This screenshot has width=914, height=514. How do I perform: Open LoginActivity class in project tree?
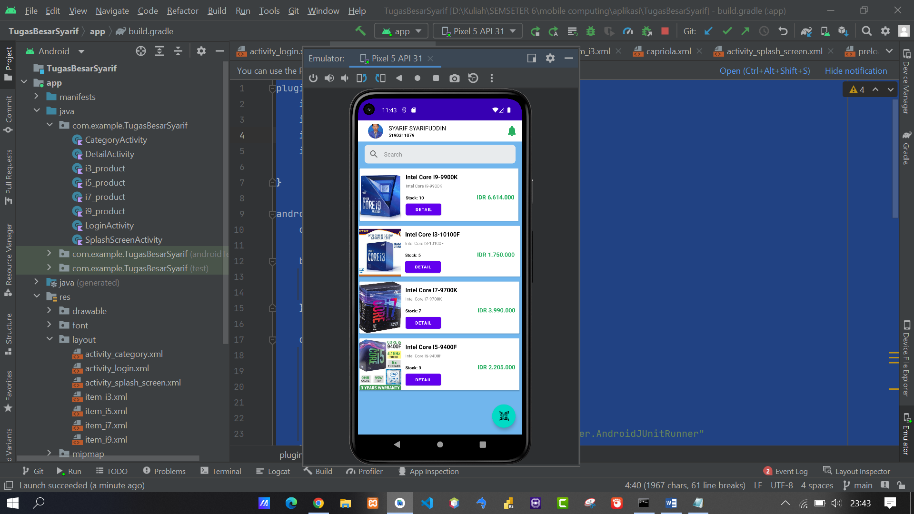point(109,226)
